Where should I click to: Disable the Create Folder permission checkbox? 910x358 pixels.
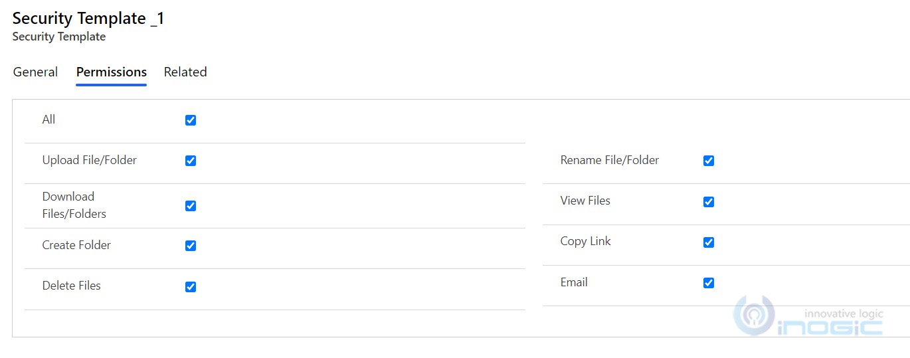(191, 246)
